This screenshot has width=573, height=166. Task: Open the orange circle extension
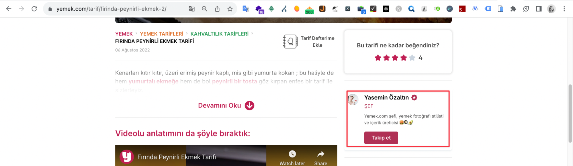click(297, 9)
